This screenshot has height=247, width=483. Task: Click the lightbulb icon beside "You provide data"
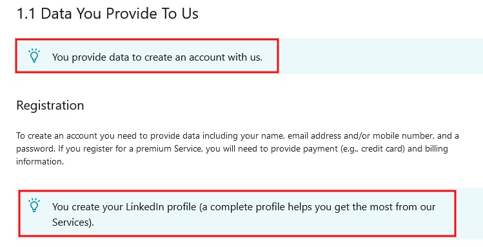(34, 55)
